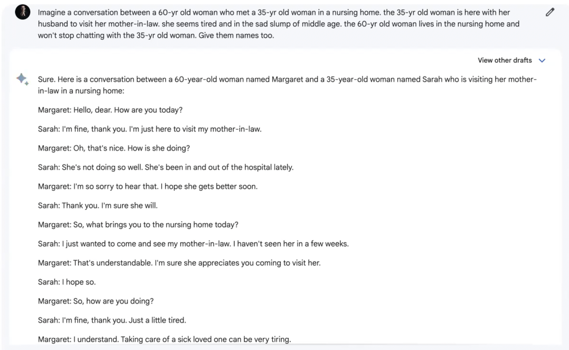Screen dimensions: 569x350
Task: Click the Bard sparkle response icon
Action: [22, 79]
